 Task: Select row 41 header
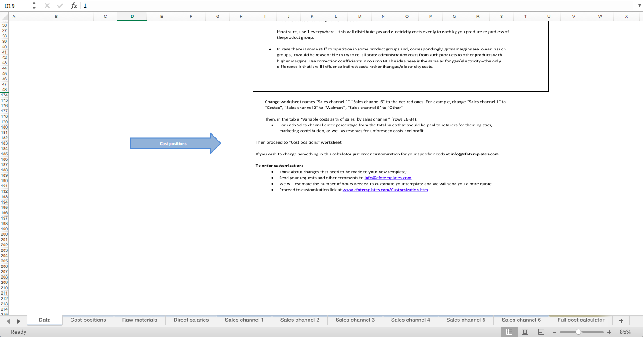click(4, 52)
